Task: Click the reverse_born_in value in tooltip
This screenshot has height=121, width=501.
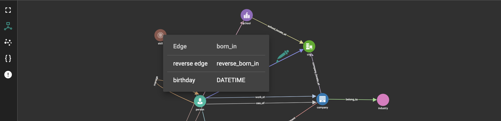Action: (238, 64)
